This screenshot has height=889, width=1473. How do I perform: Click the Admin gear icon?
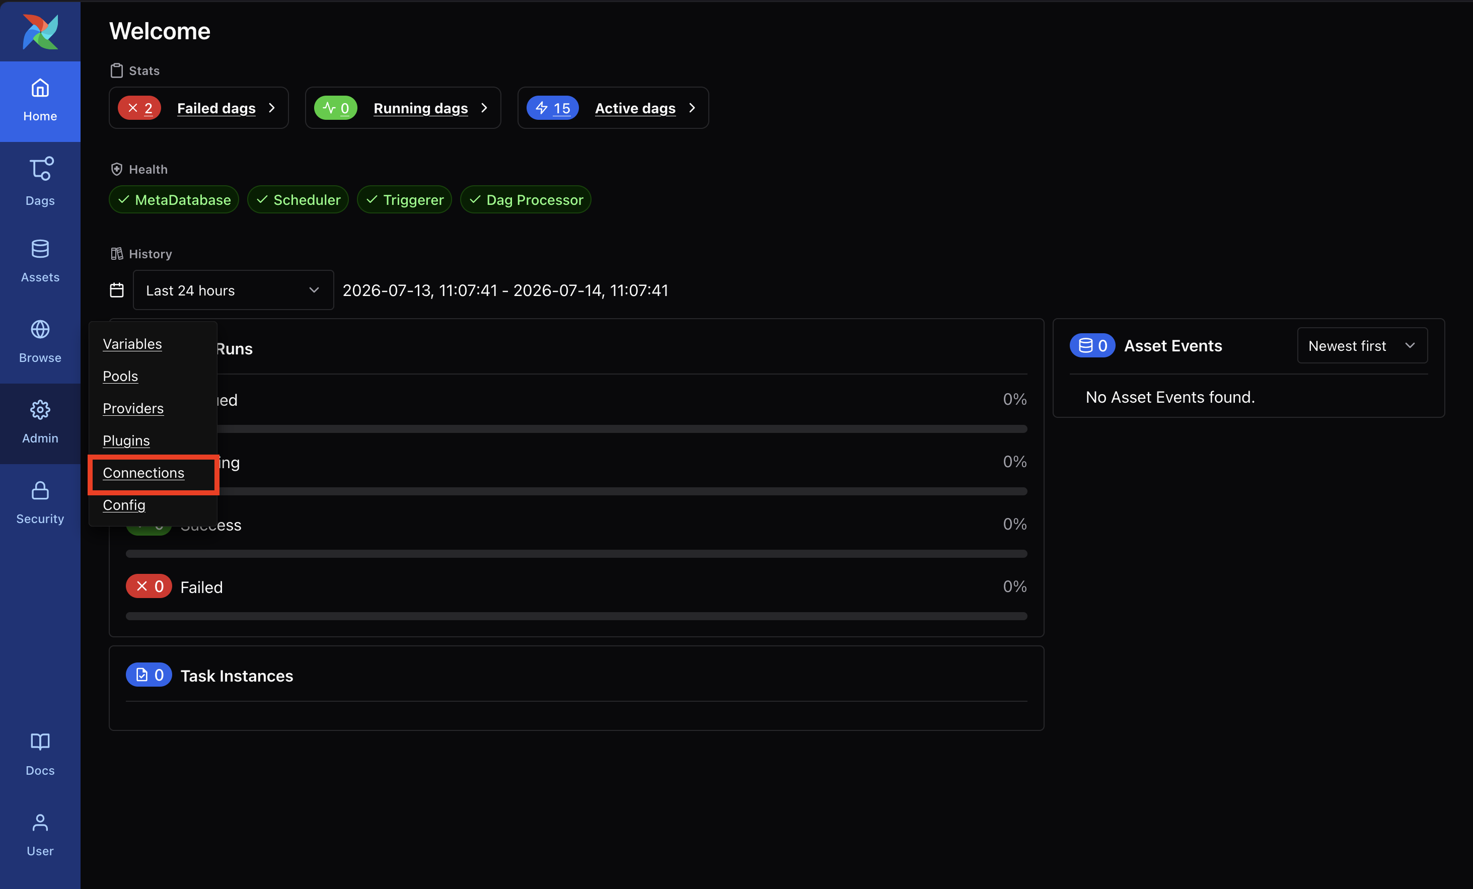pos(40,410)
